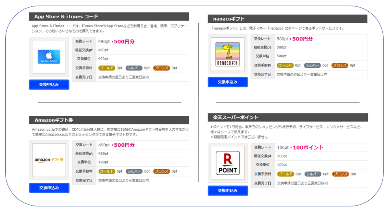This screenshot has width=388, height=210.
Task: Click the App Store & iTunes card image
Action: (49, 57)
